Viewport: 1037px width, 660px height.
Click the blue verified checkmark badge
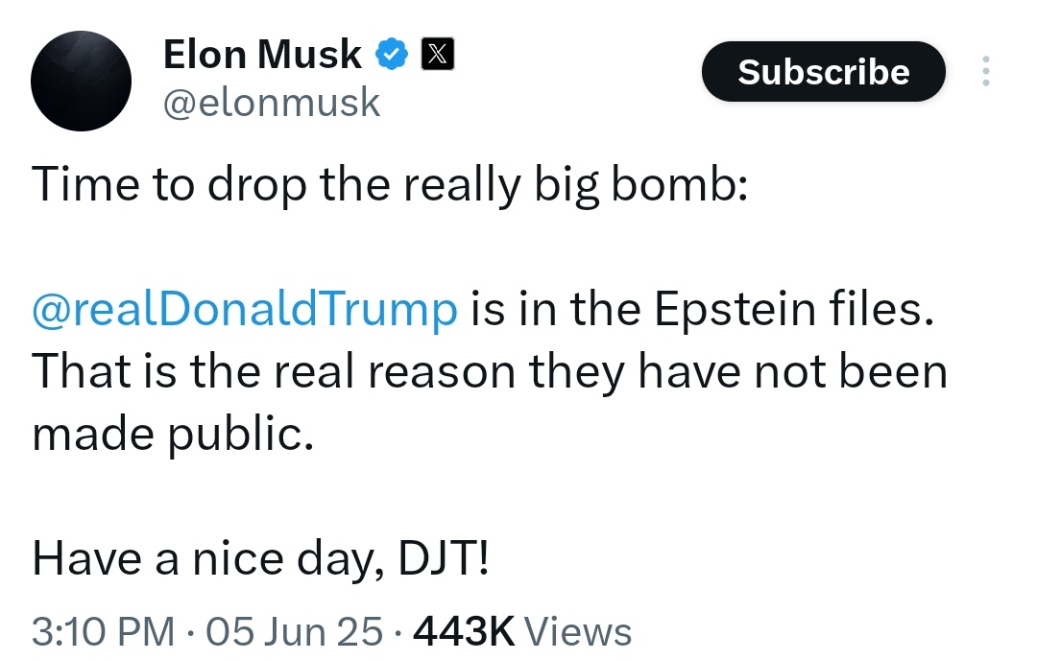pos(391,56)
